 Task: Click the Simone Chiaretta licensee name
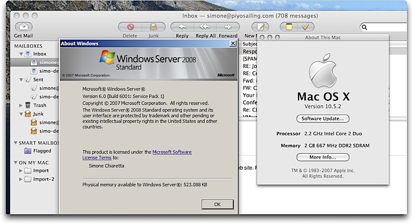click(x=106, y=166)
